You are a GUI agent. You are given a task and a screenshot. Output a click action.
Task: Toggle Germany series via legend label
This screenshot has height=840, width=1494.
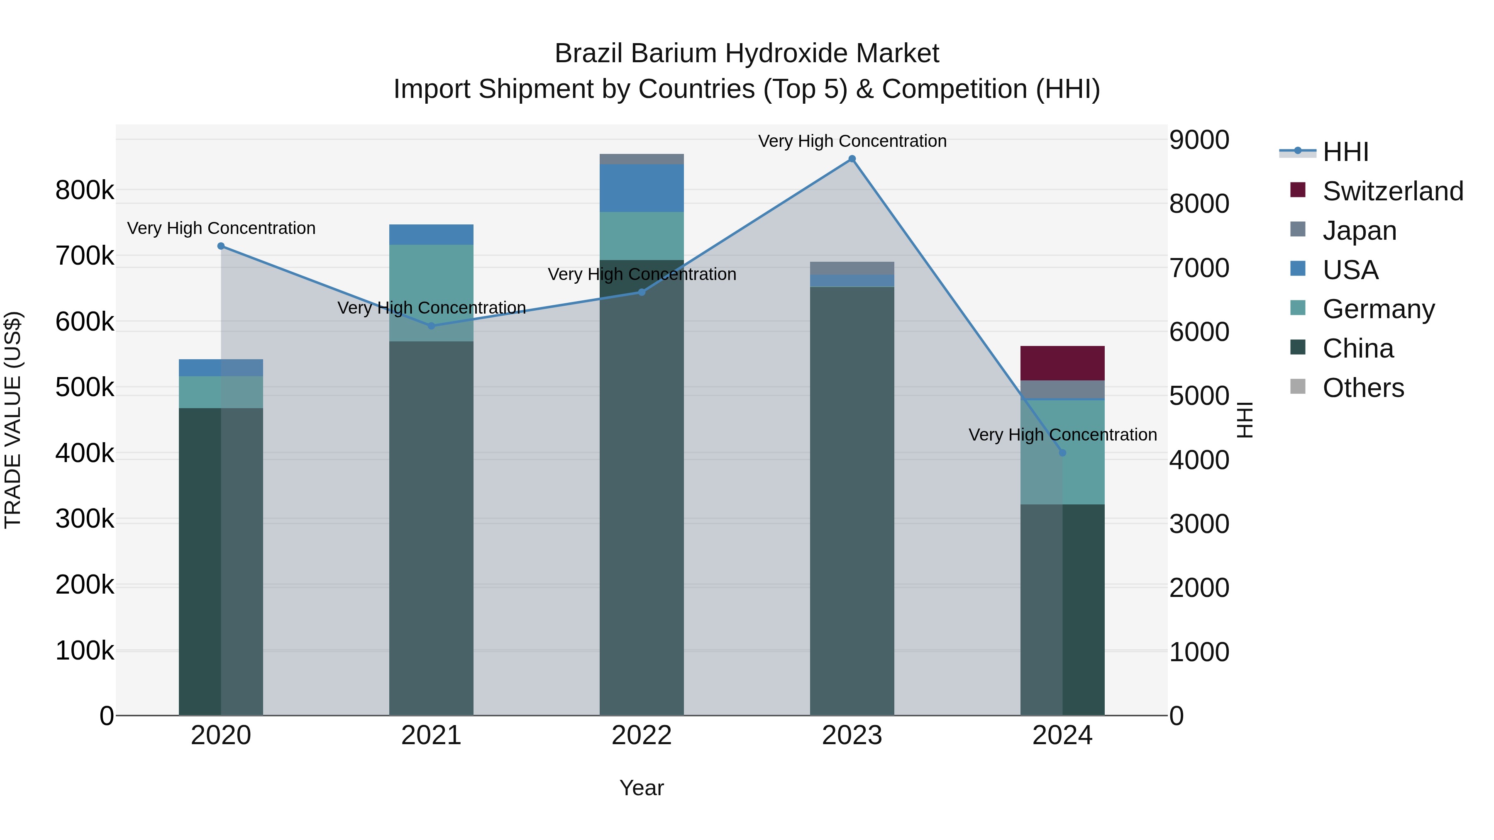(1379, 309)
